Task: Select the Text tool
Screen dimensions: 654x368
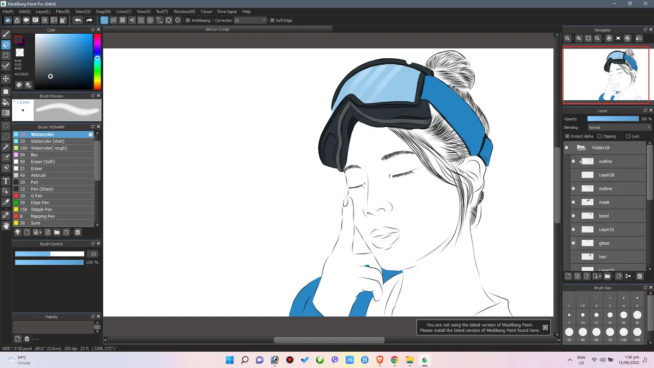Action: [6, 181]
